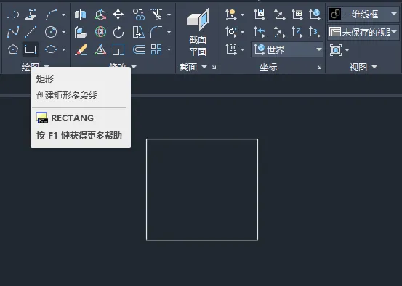Screen dimensions: 402x286
Task: Click the UCS view/object icon in third row
Action: tap(230, 49)
